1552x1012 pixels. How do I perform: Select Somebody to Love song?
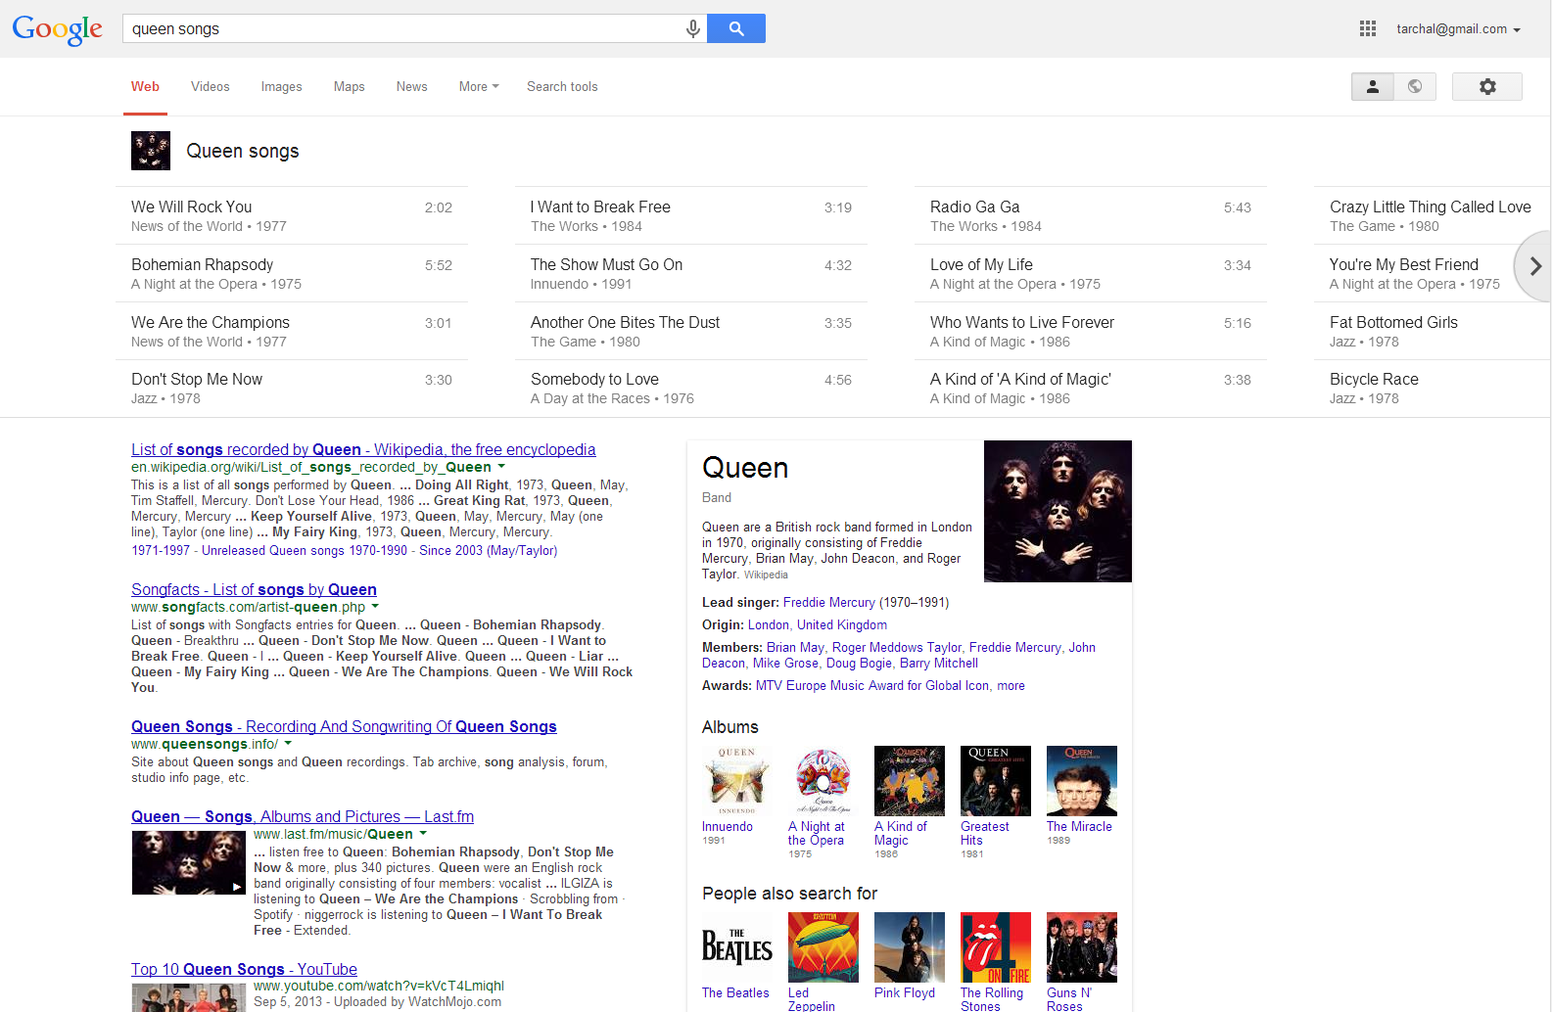pyautogui.click(x=691, y=388)
